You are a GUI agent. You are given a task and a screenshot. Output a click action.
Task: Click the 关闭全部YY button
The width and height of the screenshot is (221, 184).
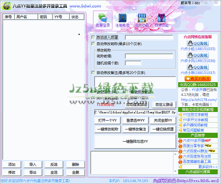[x=163, y=120]
